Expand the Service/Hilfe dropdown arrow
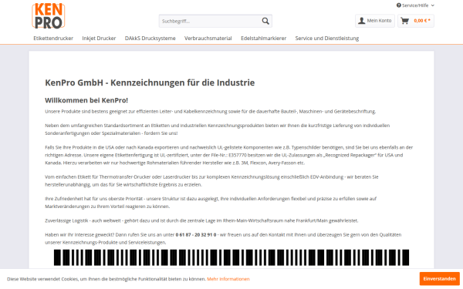This screenshot has width=463, height=289. [433, 5]
